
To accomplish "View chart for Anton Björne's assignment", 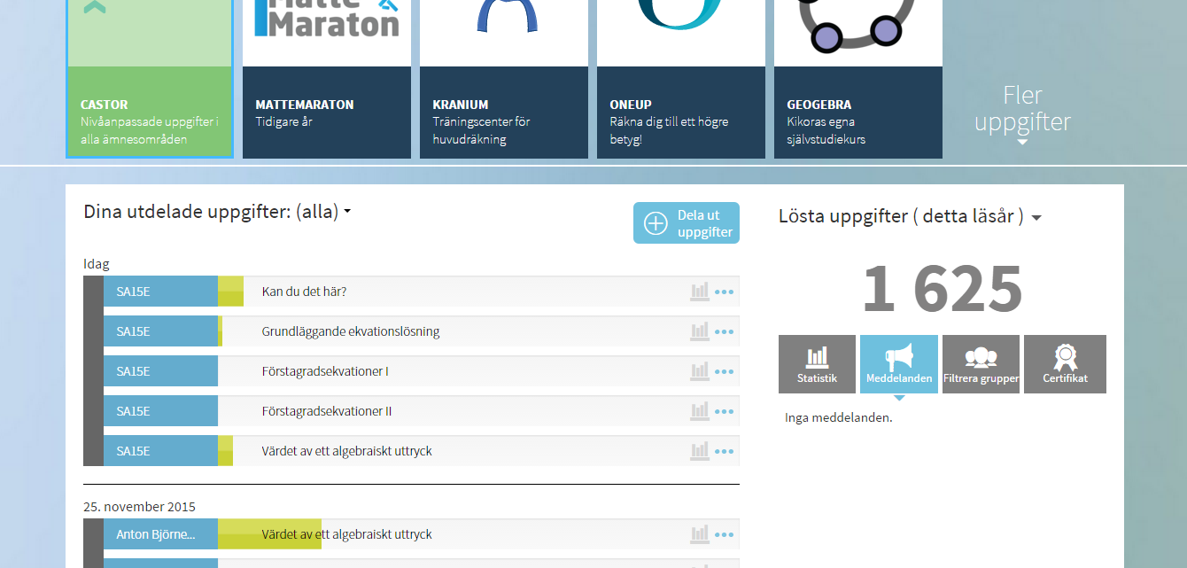I will [x=699, y=533].
